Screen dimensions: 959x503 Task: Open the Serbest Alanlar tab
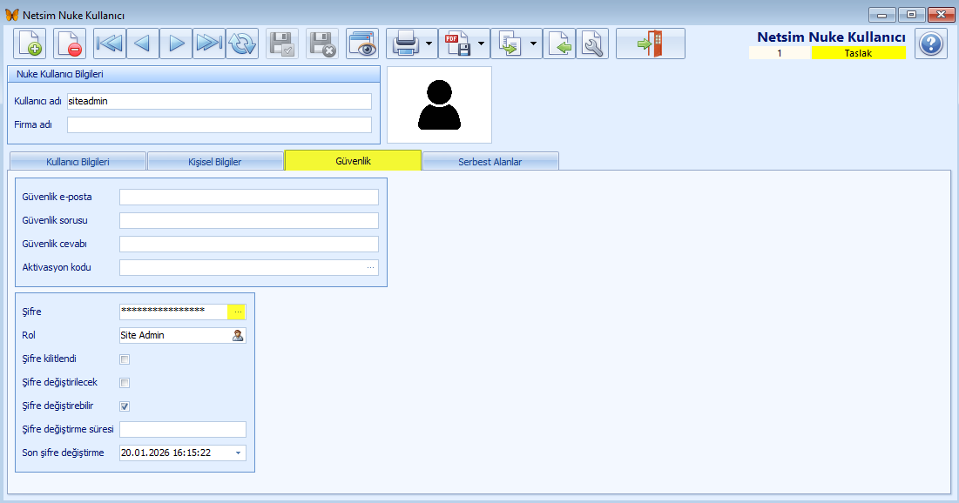tap(490, 161)
